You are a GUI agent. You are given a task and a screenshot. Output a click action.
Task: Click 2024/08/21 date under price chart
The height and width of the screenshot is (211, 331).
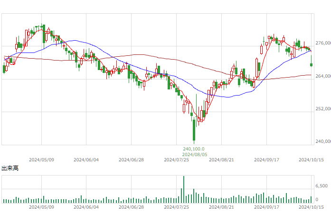point(221,160)
